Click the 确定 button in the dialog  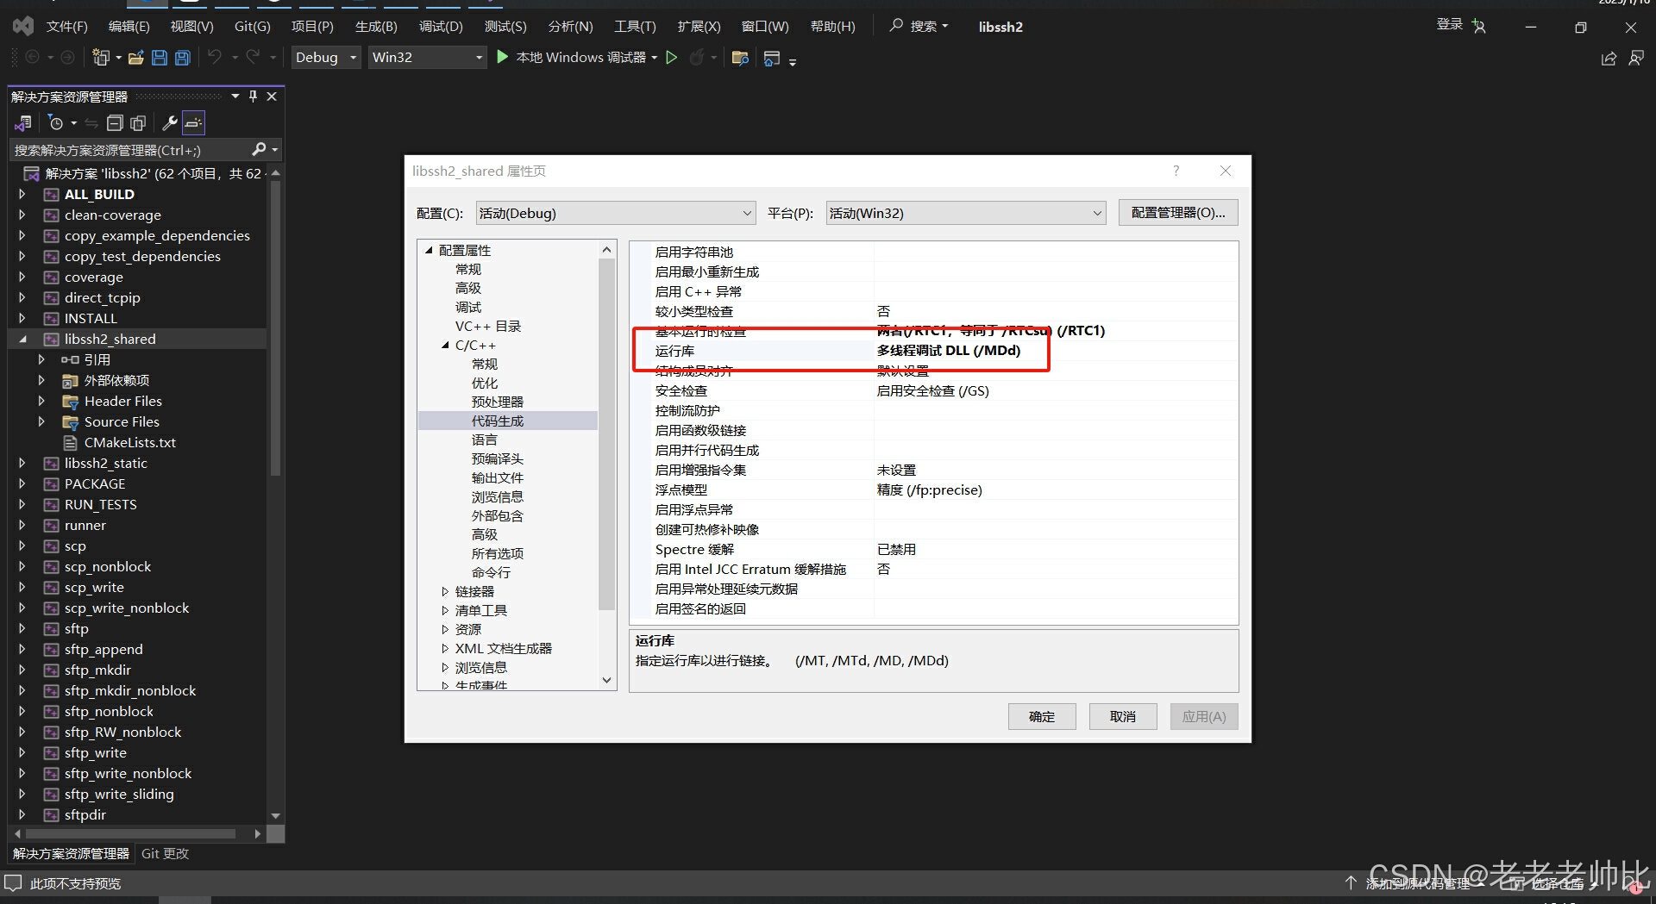click(x=1041, y=716)
